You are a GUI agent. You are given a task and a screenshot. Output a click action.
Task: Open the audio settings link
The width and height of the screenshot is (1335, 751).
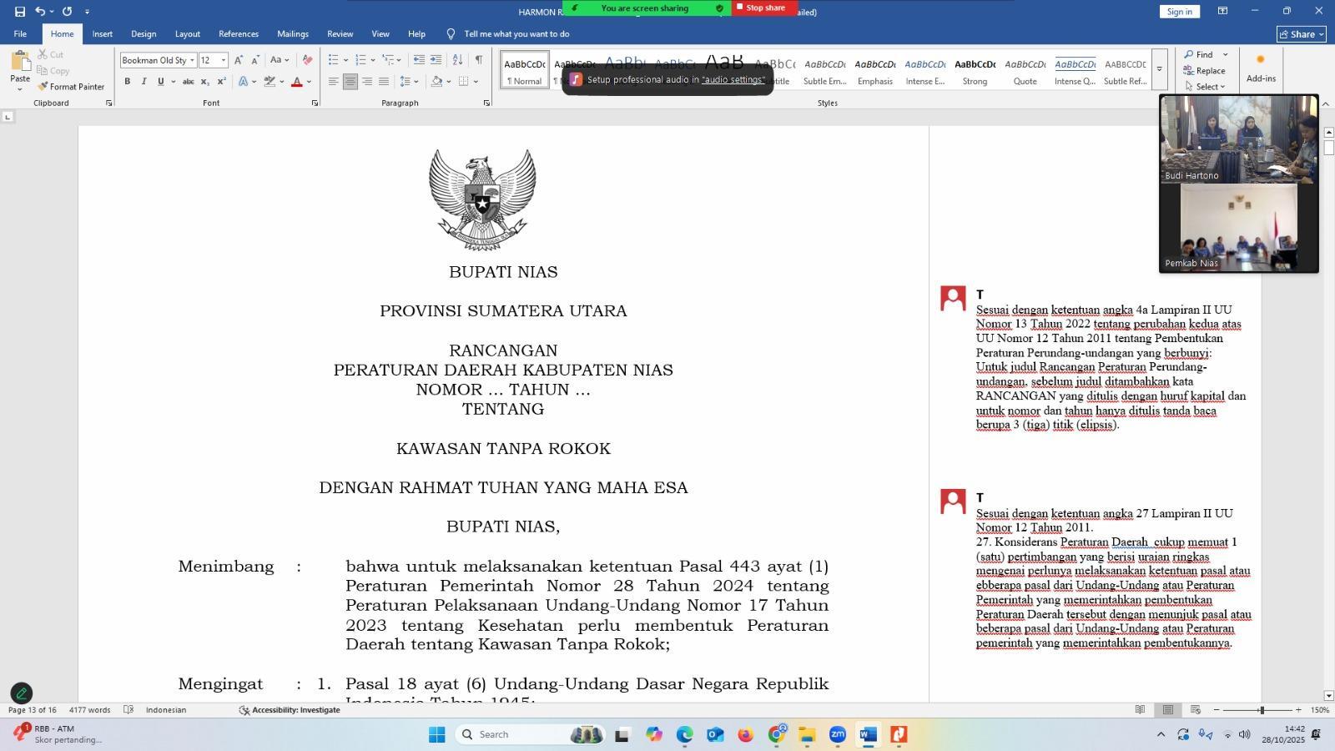(733, 80)
